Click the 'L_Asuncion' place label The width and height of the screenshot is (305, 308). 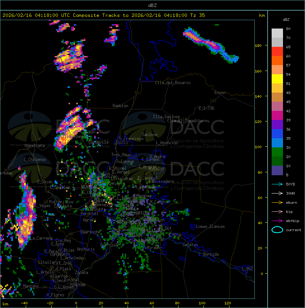pos(167,143)
